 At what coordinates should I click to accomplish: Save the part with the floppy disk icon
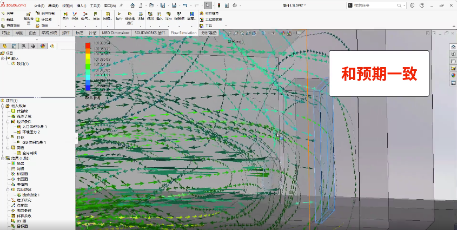point(163,5)
